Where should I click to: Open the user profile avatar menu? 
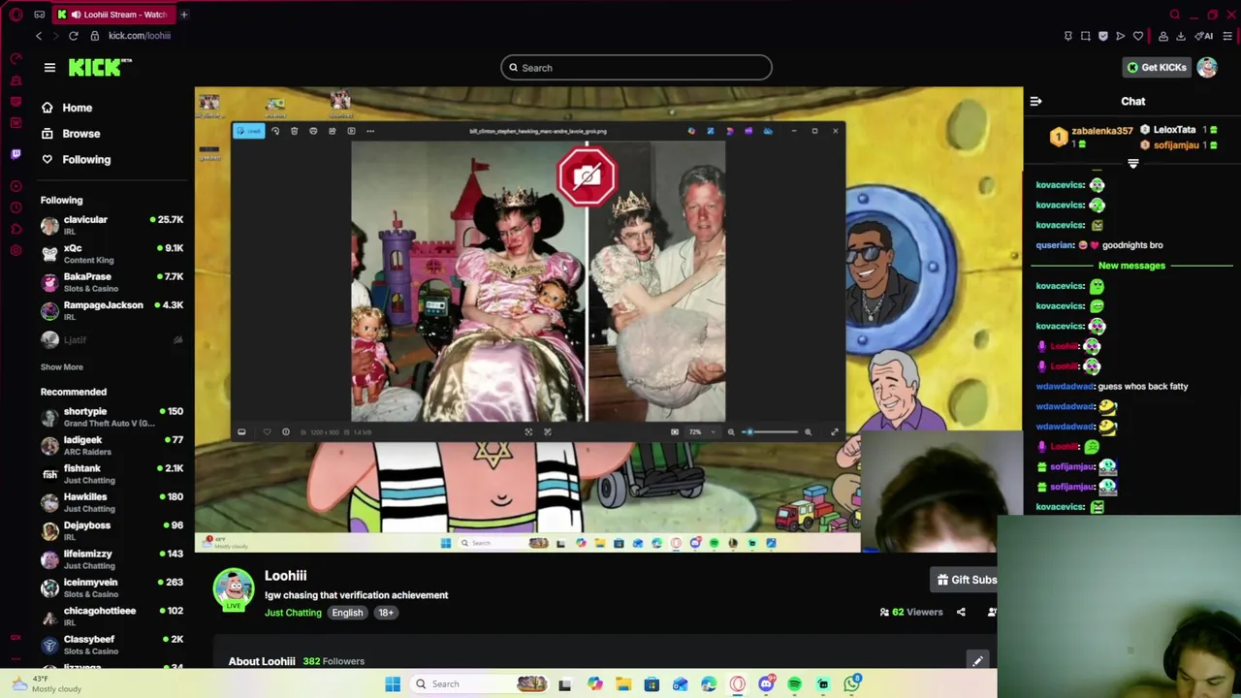coord(1206,67)
